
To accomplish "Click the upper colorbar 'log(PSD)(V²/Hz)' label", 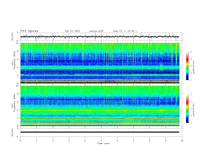I will (x=194, y=67).
